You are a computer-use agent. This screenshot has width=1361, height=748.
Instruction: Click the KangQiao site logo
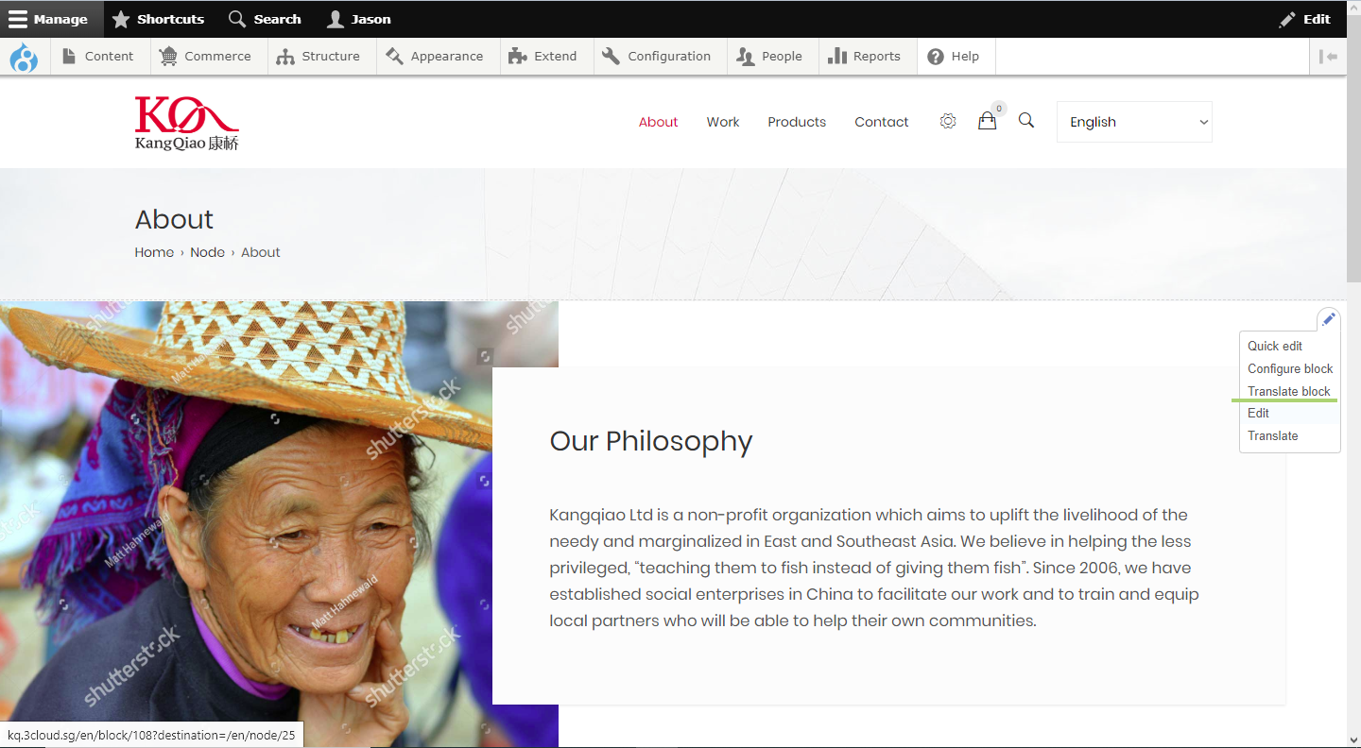[x=187, y=123]
